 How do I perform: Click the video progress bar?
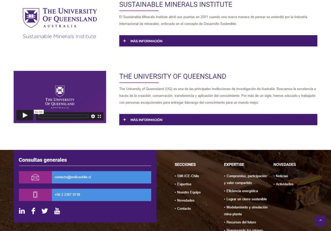pos(63,116)
